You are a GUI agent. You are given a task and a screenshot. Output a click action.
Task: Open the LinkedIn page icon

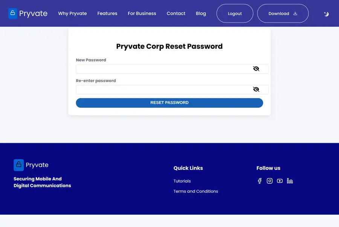coord(290,181)
